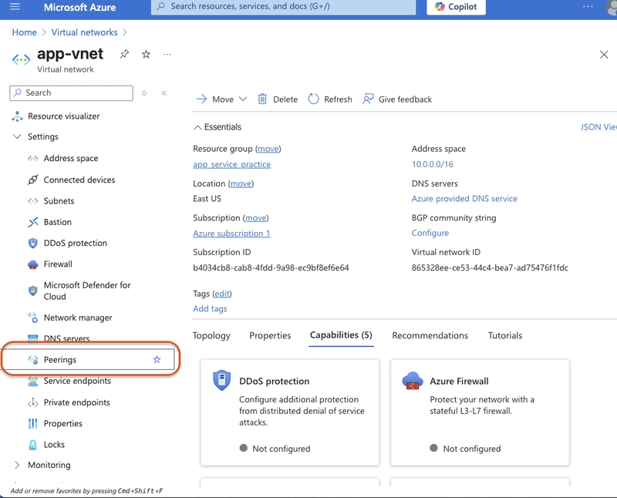Click the Firewall cloud icon in sidebar

click(33, 264)
